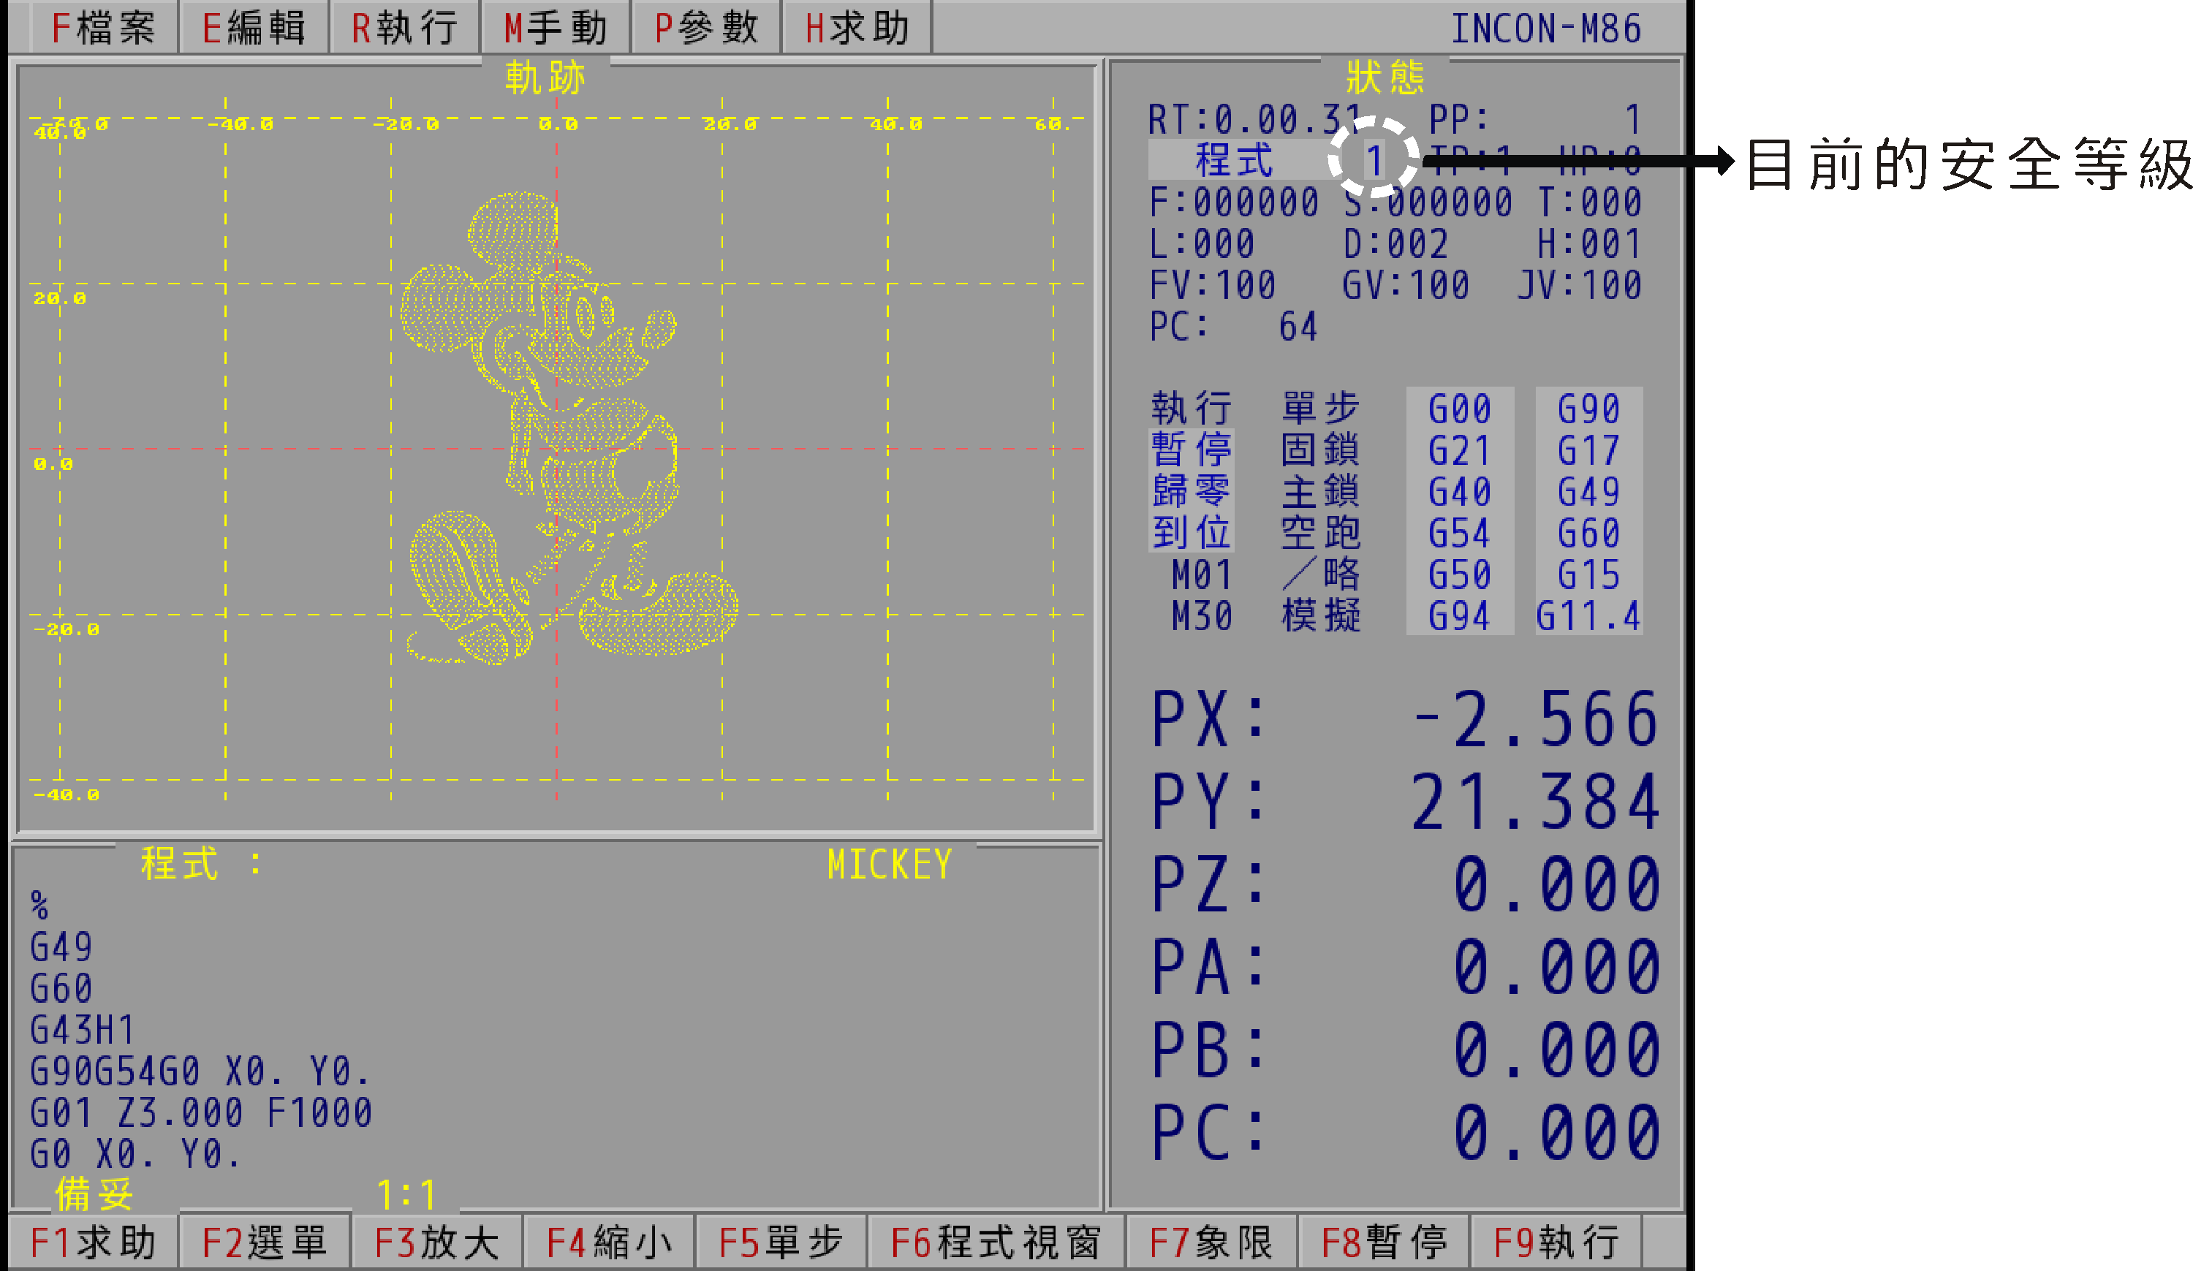Viewport: 2193px width, 1271px height.
Task: Click the G15 modal code
Action: tap(1589, 575)
